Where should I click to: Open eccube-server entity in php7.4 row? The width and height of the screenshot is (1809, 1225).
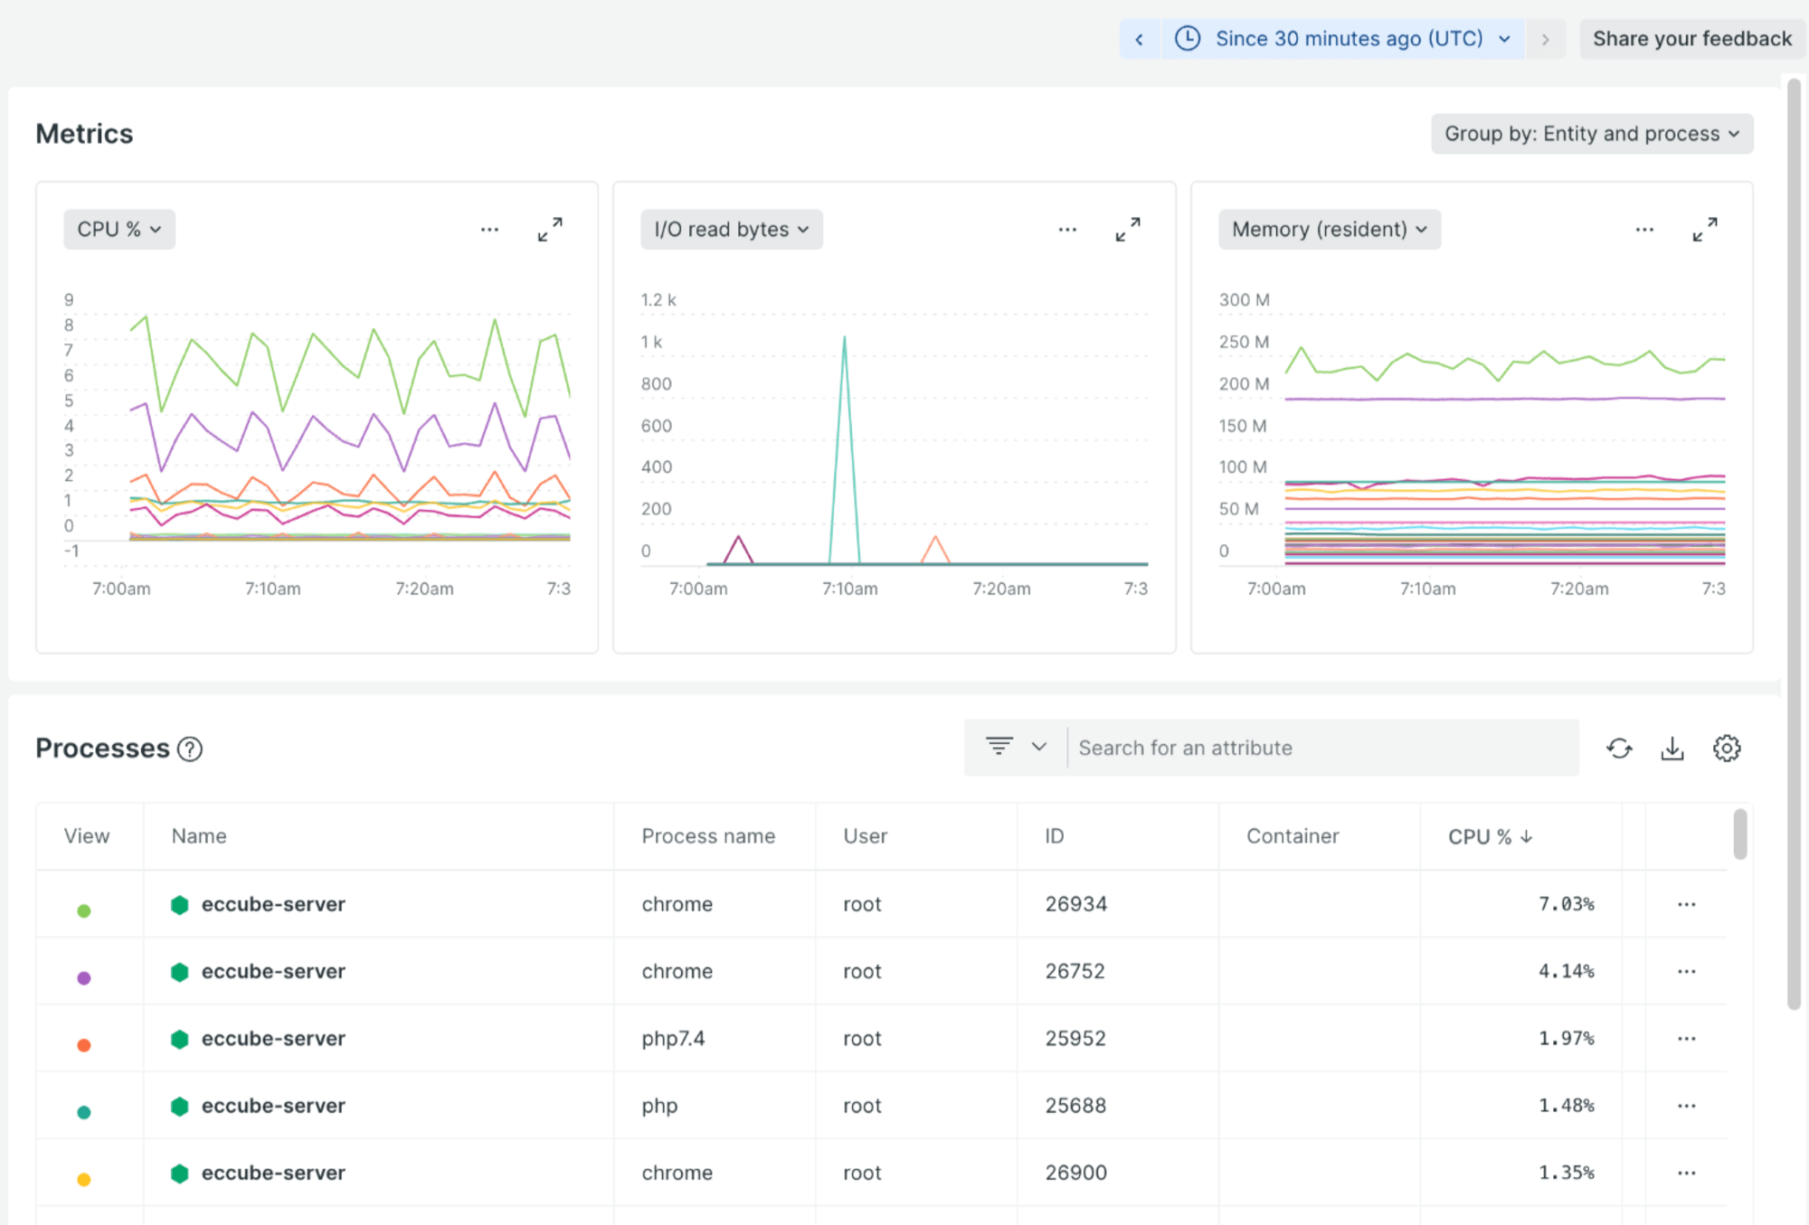[x=273, y=1039]
